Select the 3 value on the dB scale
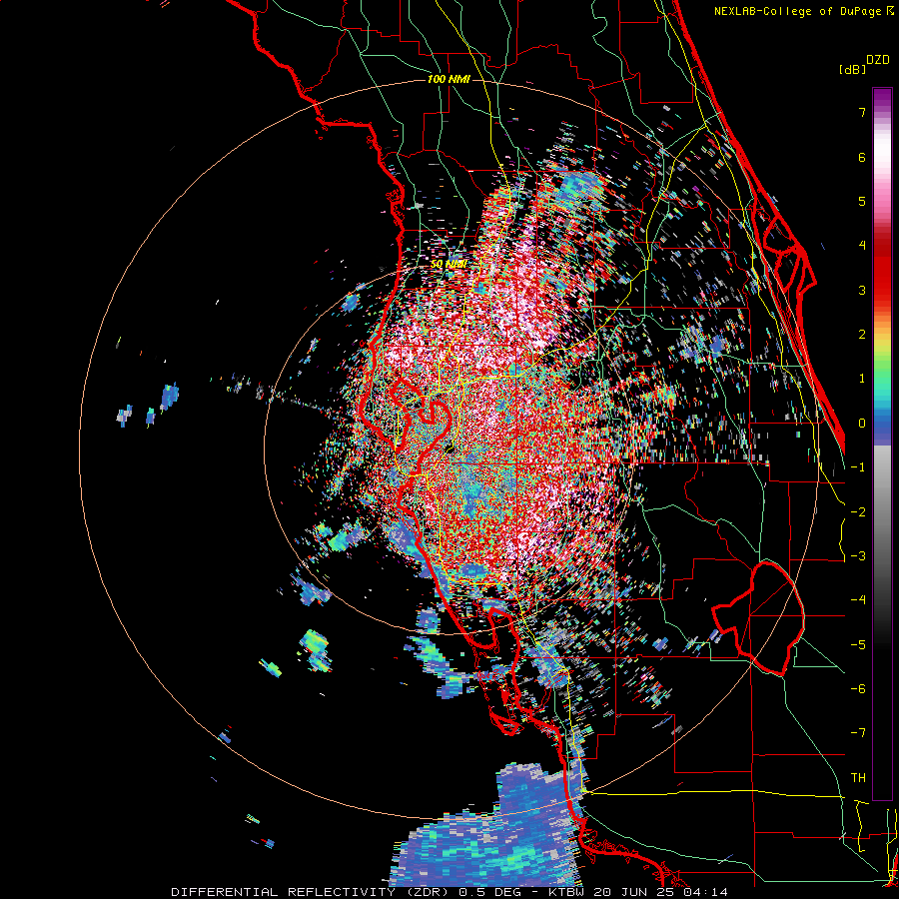Image resolution: width=899 pixels, height=899 pixels. coord(862,290)
